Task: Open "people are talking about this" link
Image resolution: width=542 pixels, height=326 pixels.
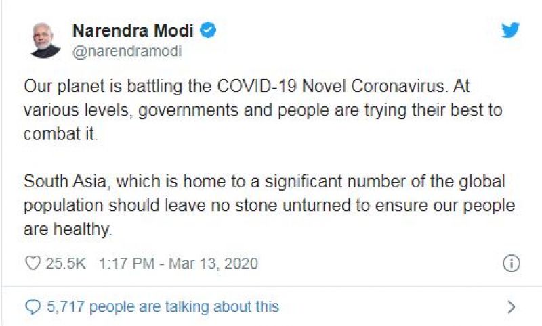Action: tap(184, 307)
